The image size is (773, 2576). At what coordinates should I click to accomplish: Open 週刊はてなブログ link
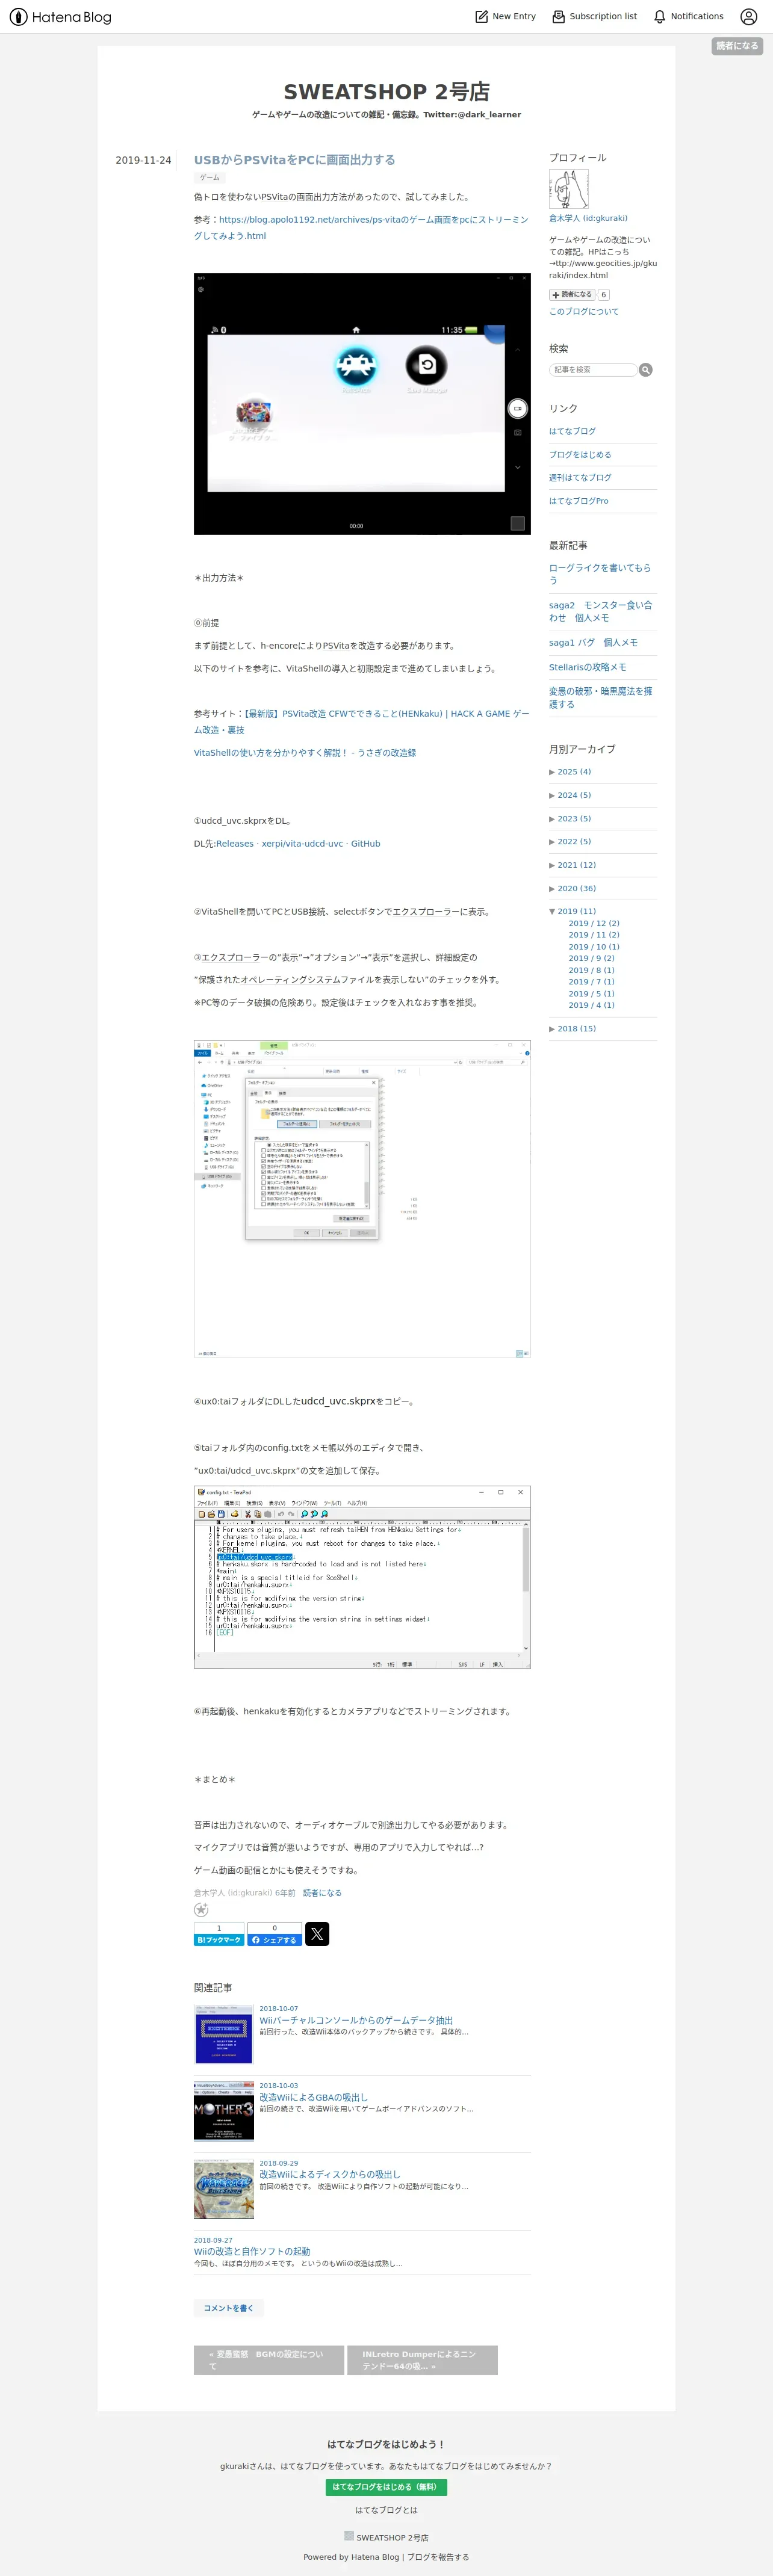click(x=580, y=478)
